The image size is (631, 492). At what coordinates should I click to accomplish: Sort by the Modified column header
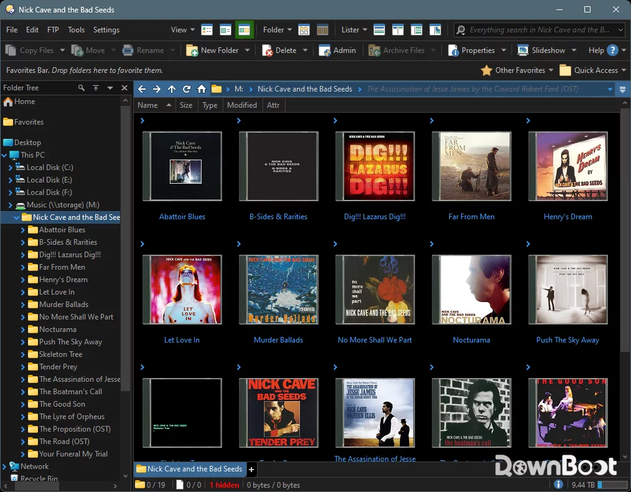242,105
